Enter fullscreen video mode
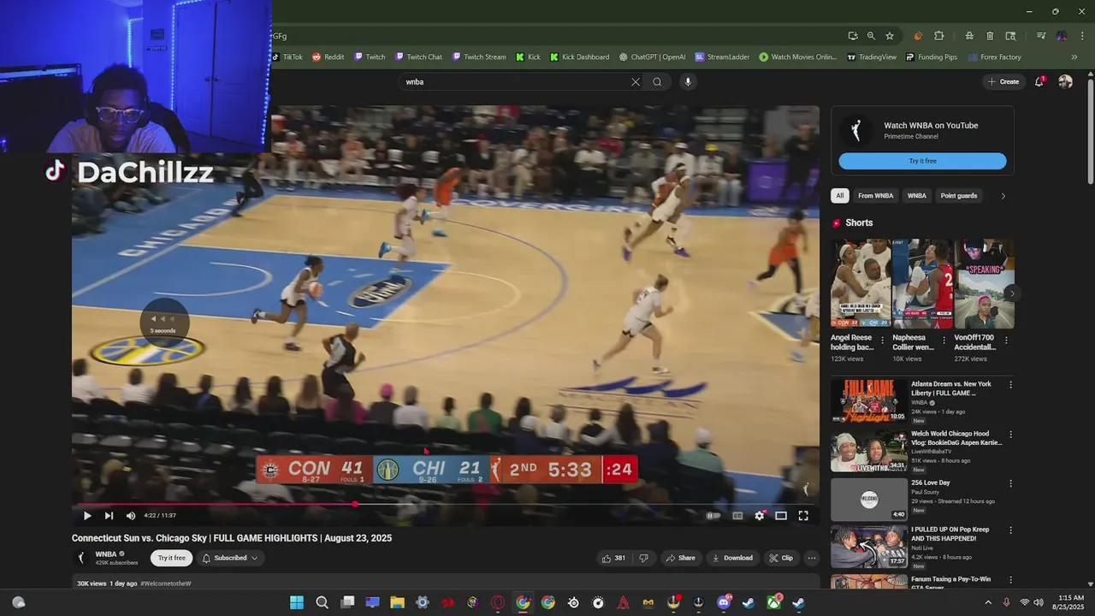 803,516
